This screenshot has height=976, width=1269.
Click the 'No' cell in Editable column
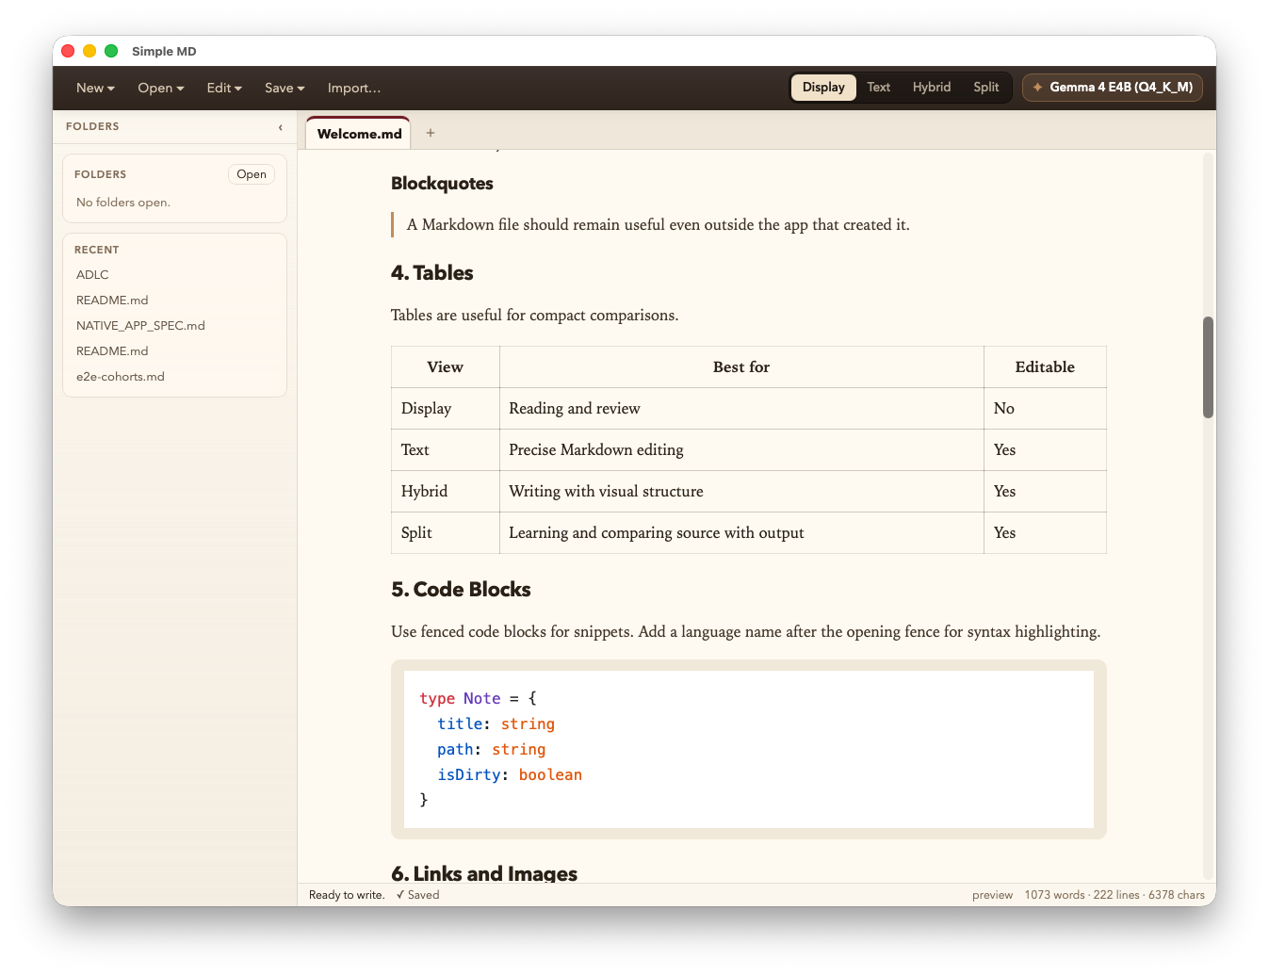1045,409
